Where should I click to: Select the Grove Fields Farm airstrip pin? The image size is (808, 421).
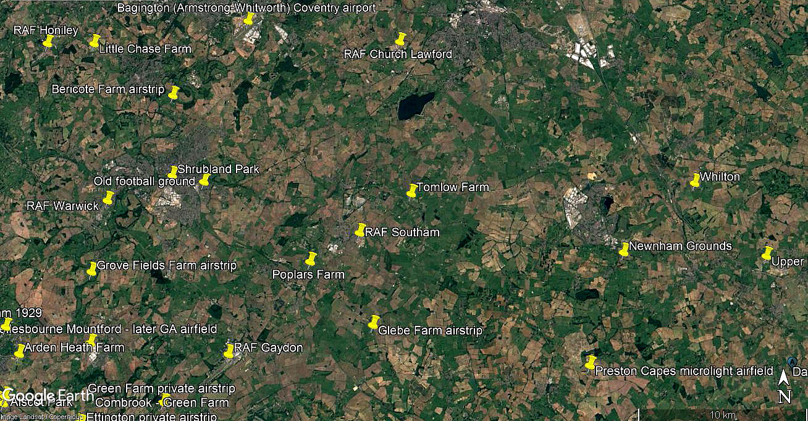tap(92, 268)
